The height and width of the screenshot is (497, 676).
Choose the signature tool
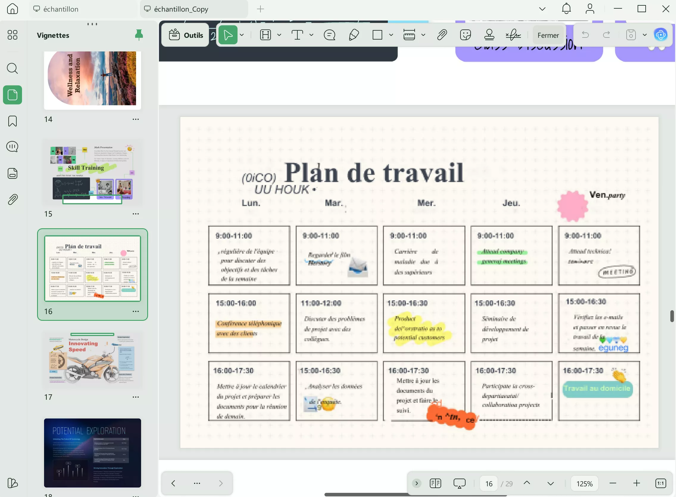click(513, 35)
